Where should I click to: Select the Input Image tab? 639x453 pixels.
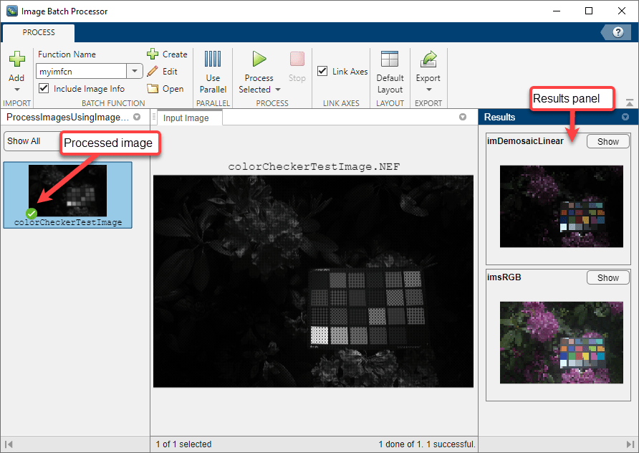[188, 118]
